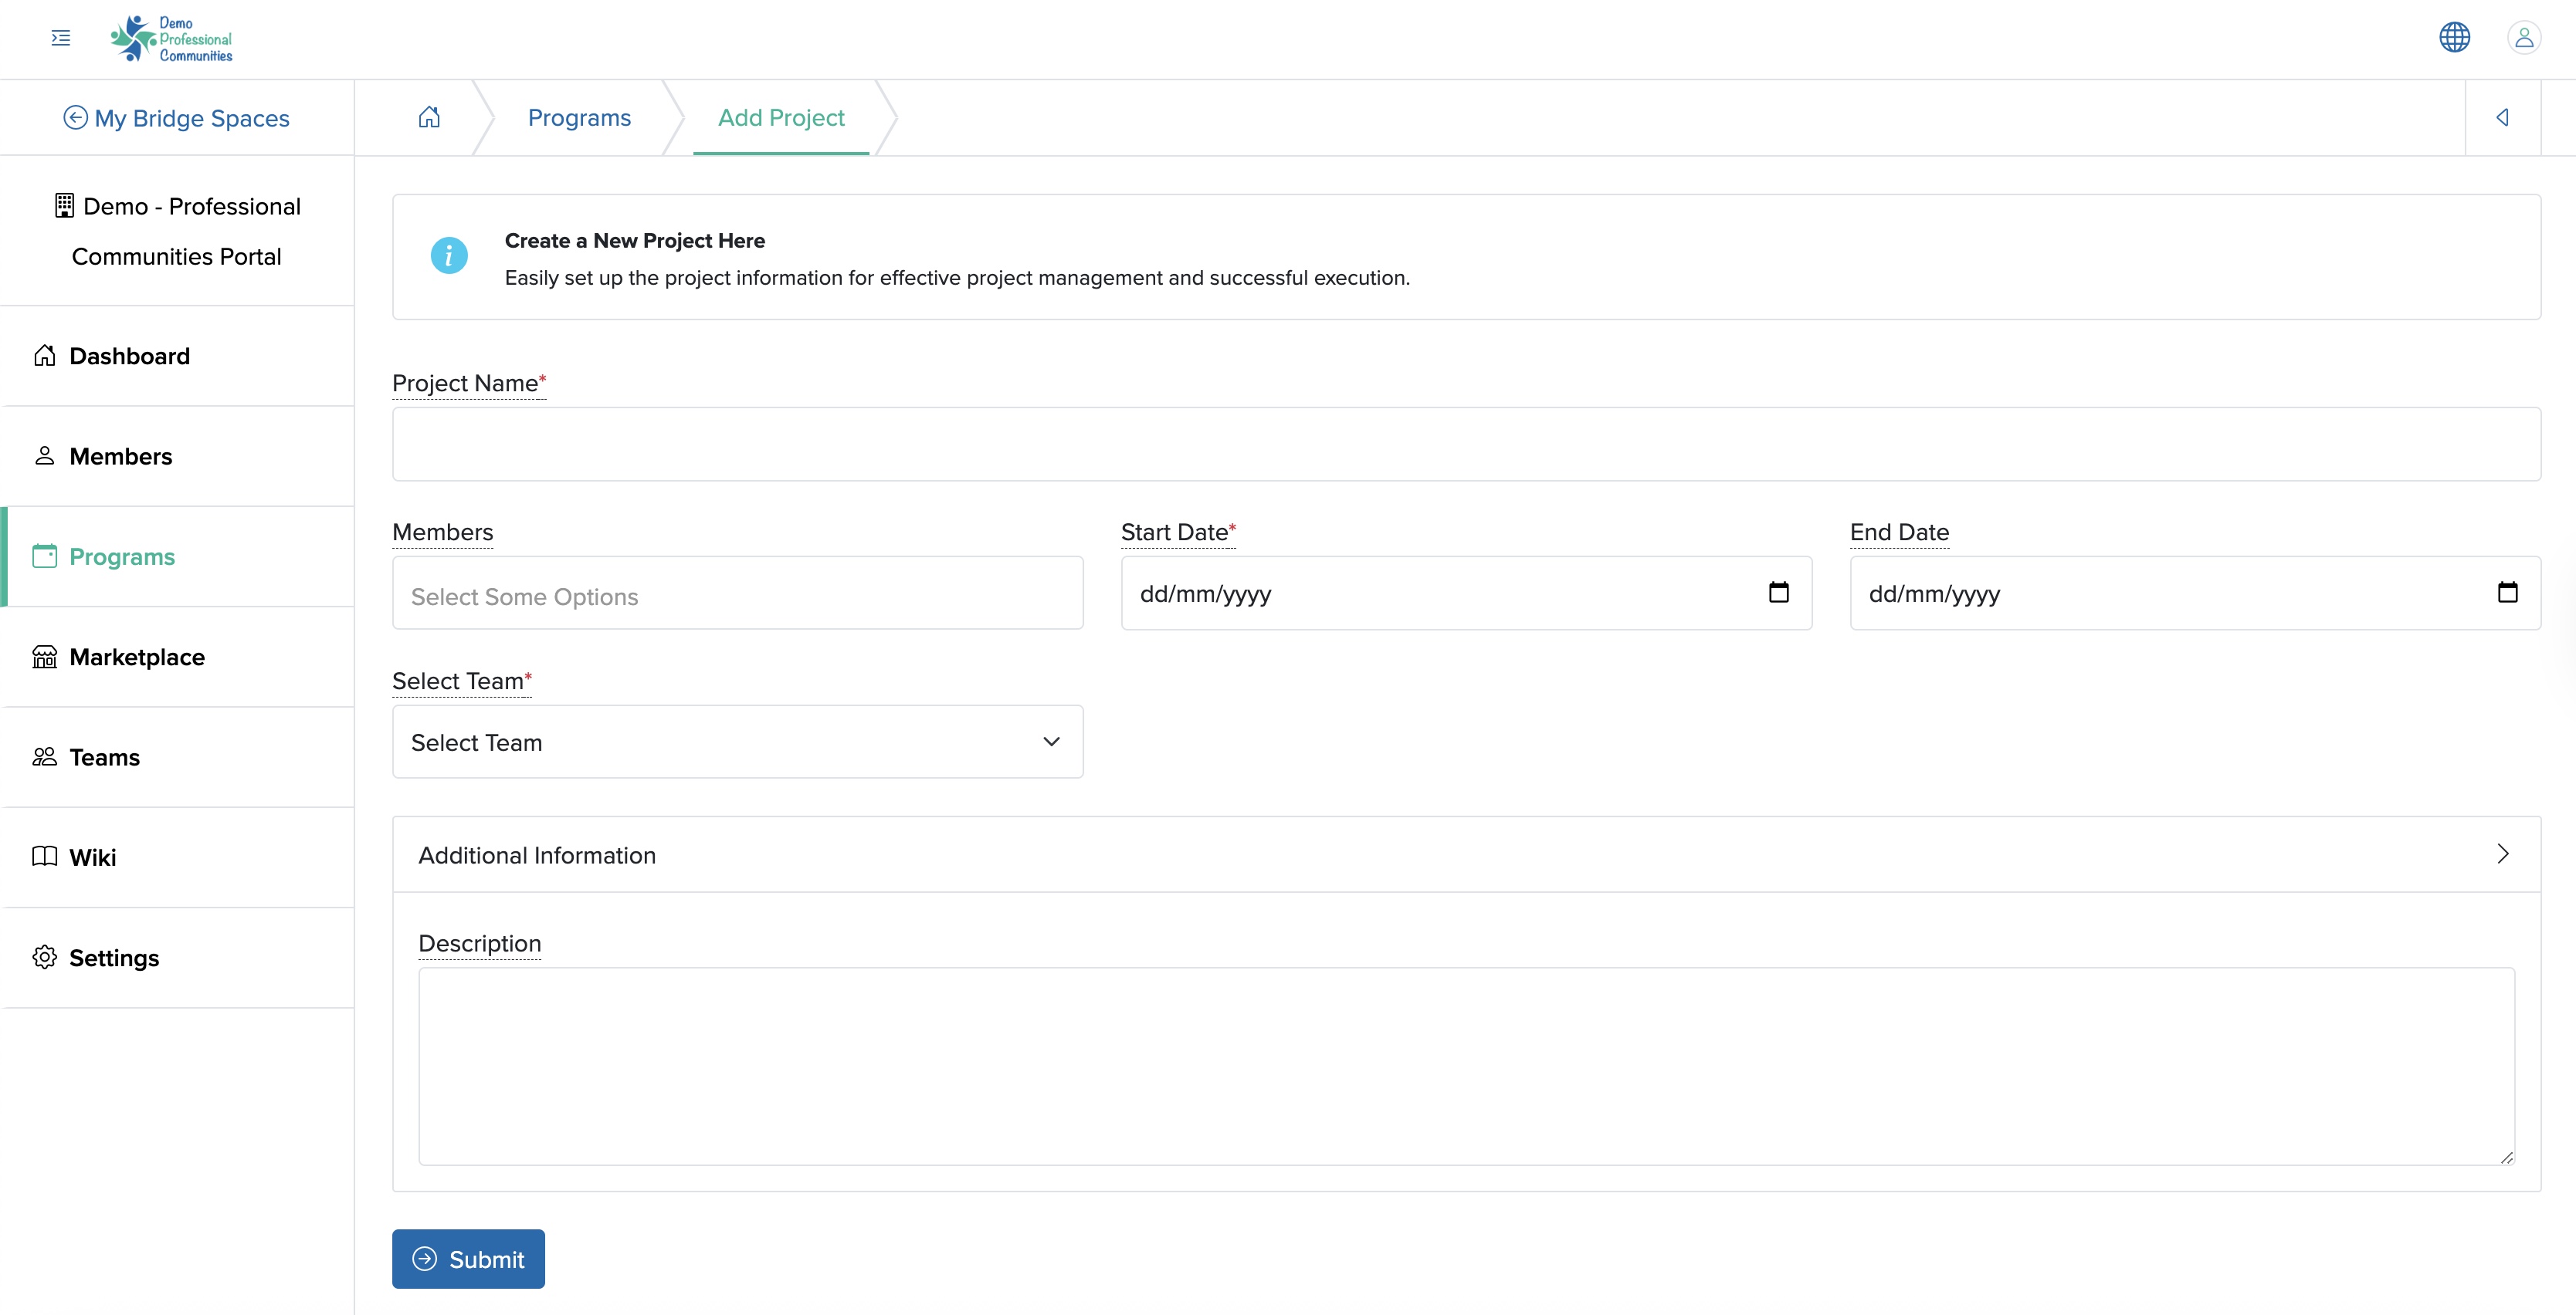Go to Programs breadcrumb
The image size is (2576, 1315).
pos(579,118)
